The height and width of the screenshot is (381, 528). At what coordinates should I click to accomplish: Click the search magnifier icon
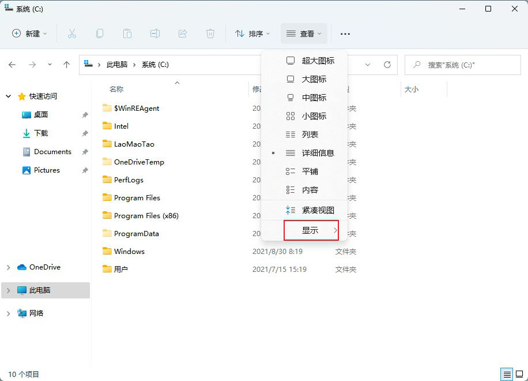417,65
